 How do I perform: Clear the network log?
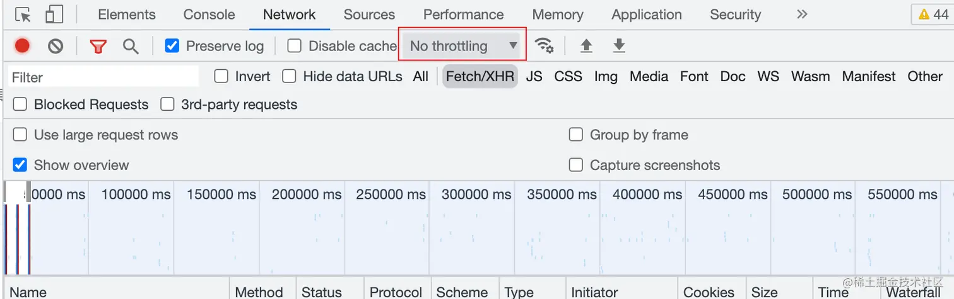tap(56, 45)
